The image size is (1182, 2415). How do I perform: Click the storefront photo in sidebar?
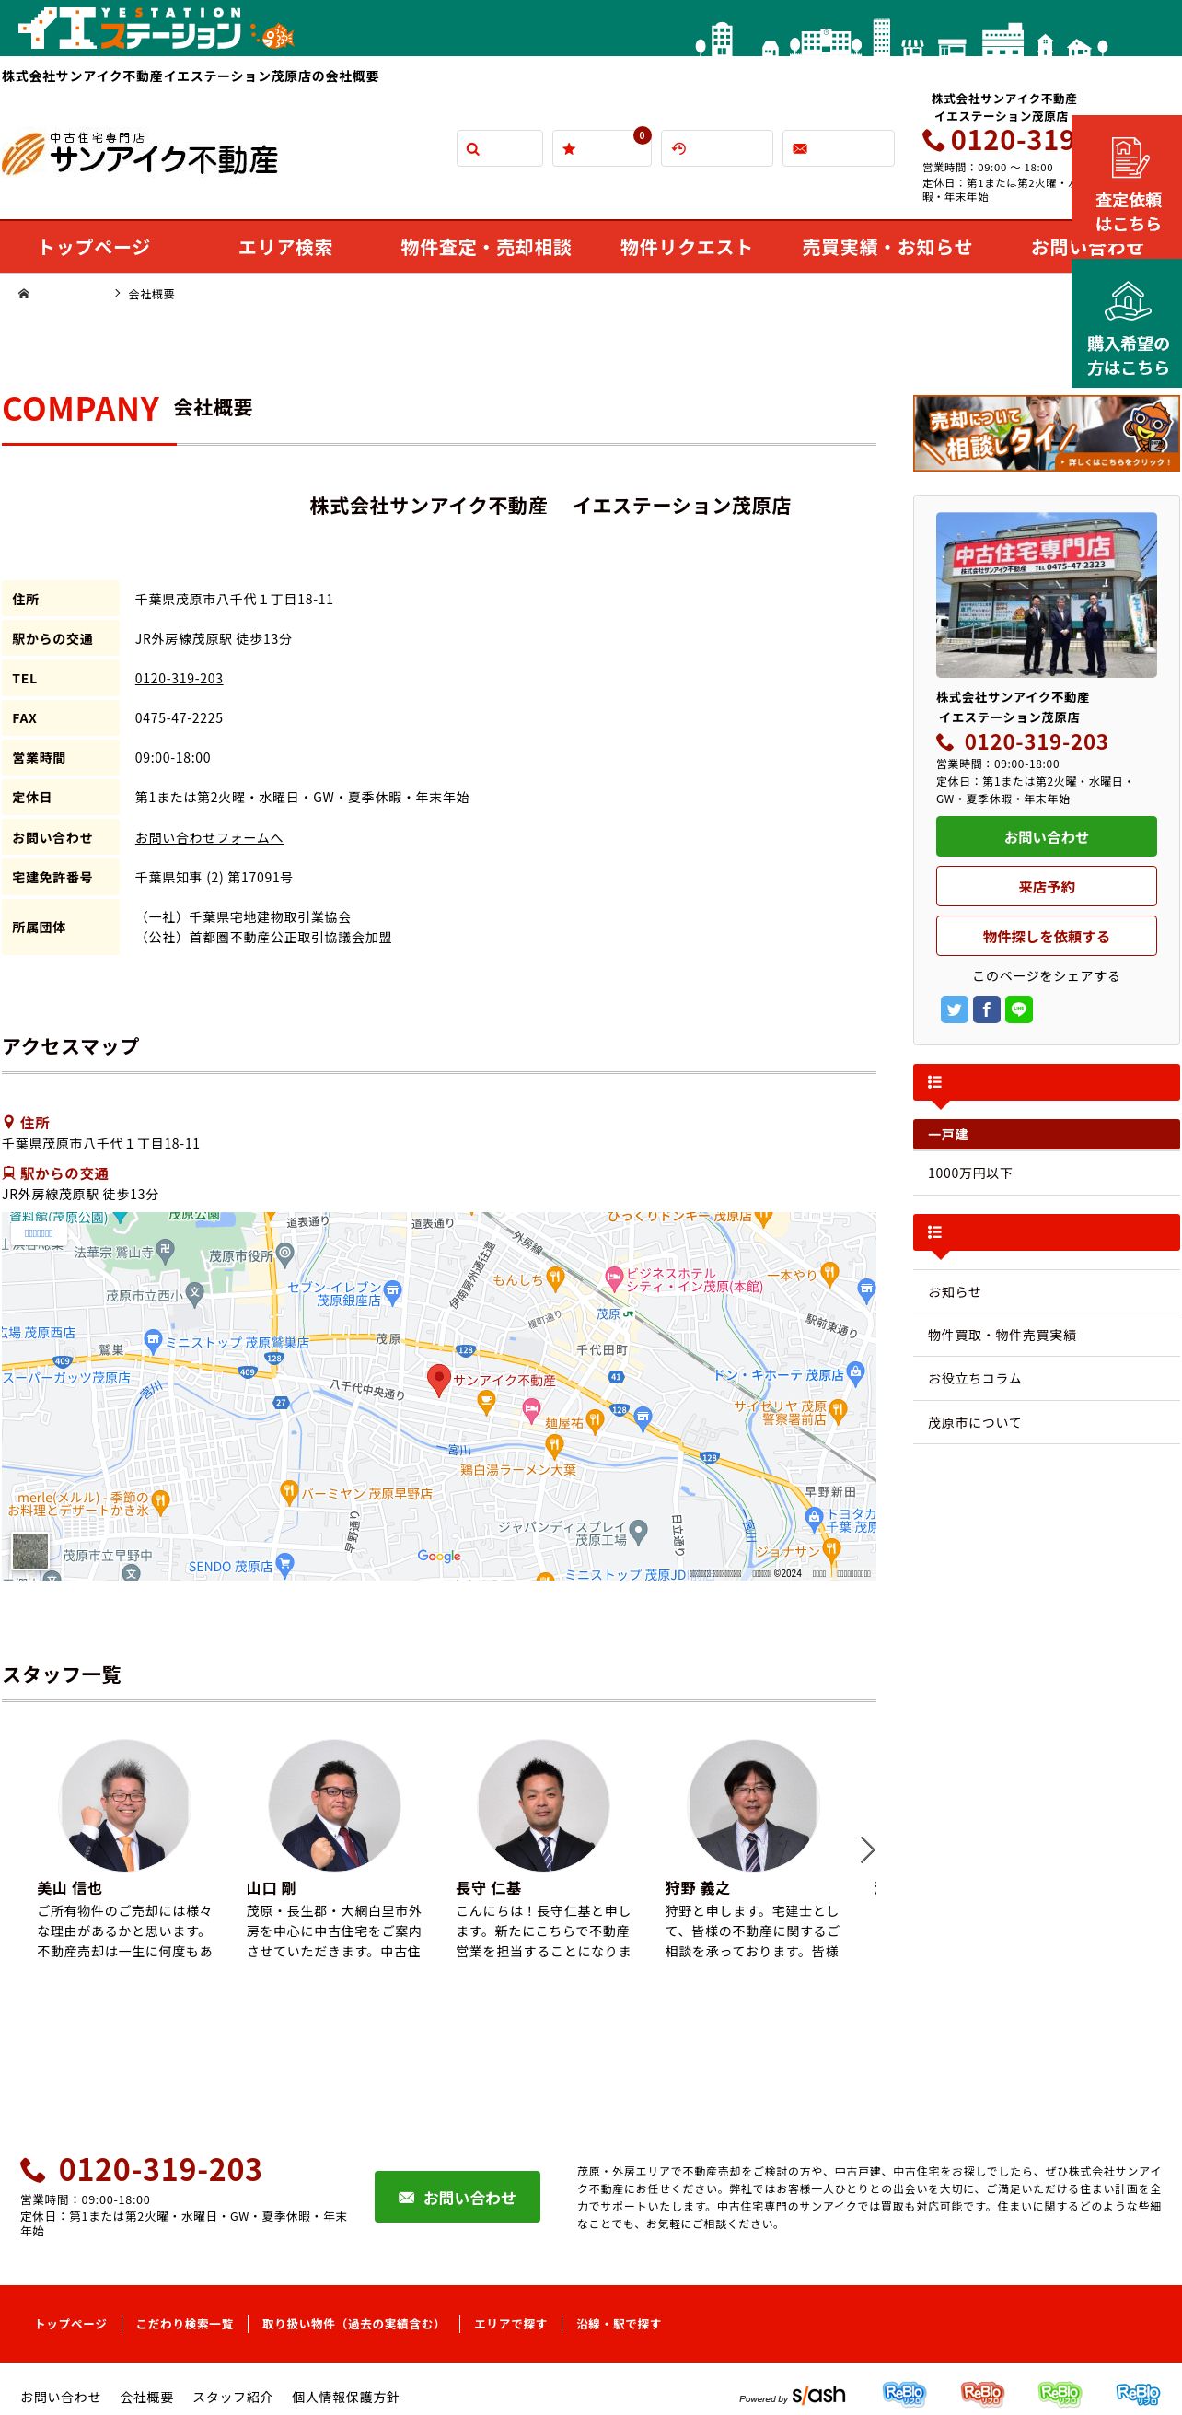[x=1046, y=594]
